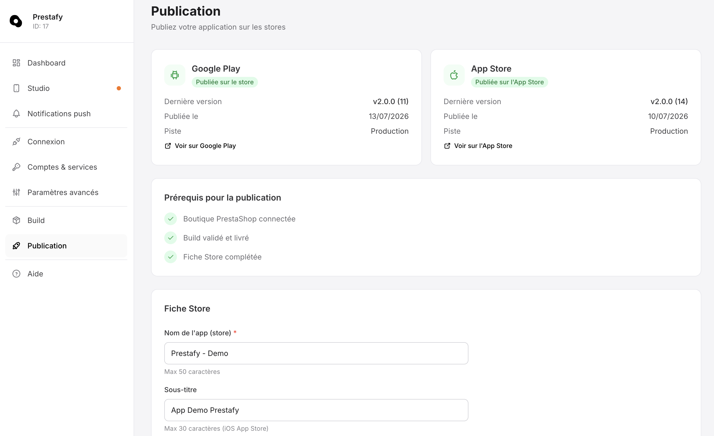Click Prérequis pour la publication heading

click(223, 198)
